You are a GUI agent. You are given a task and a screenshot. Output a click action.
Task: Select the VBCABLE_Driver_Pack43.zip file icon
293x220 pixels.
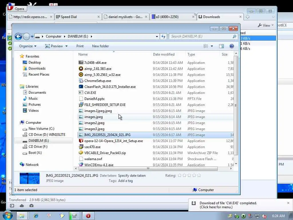point(81,153)
